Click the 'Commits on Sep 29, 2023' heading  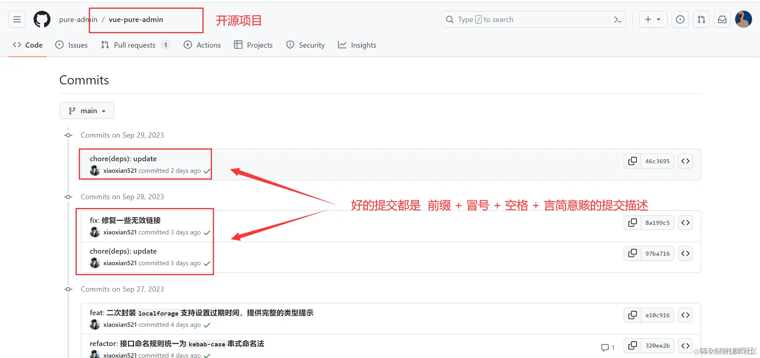click(122, 135)
